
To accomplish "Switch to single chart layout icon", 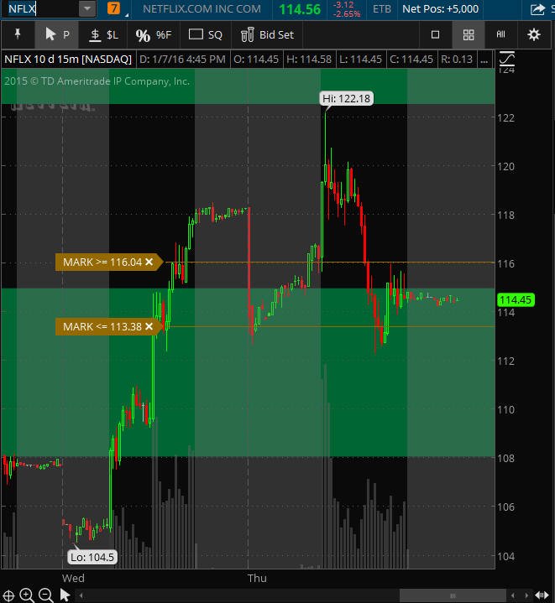I will [435, 34].
